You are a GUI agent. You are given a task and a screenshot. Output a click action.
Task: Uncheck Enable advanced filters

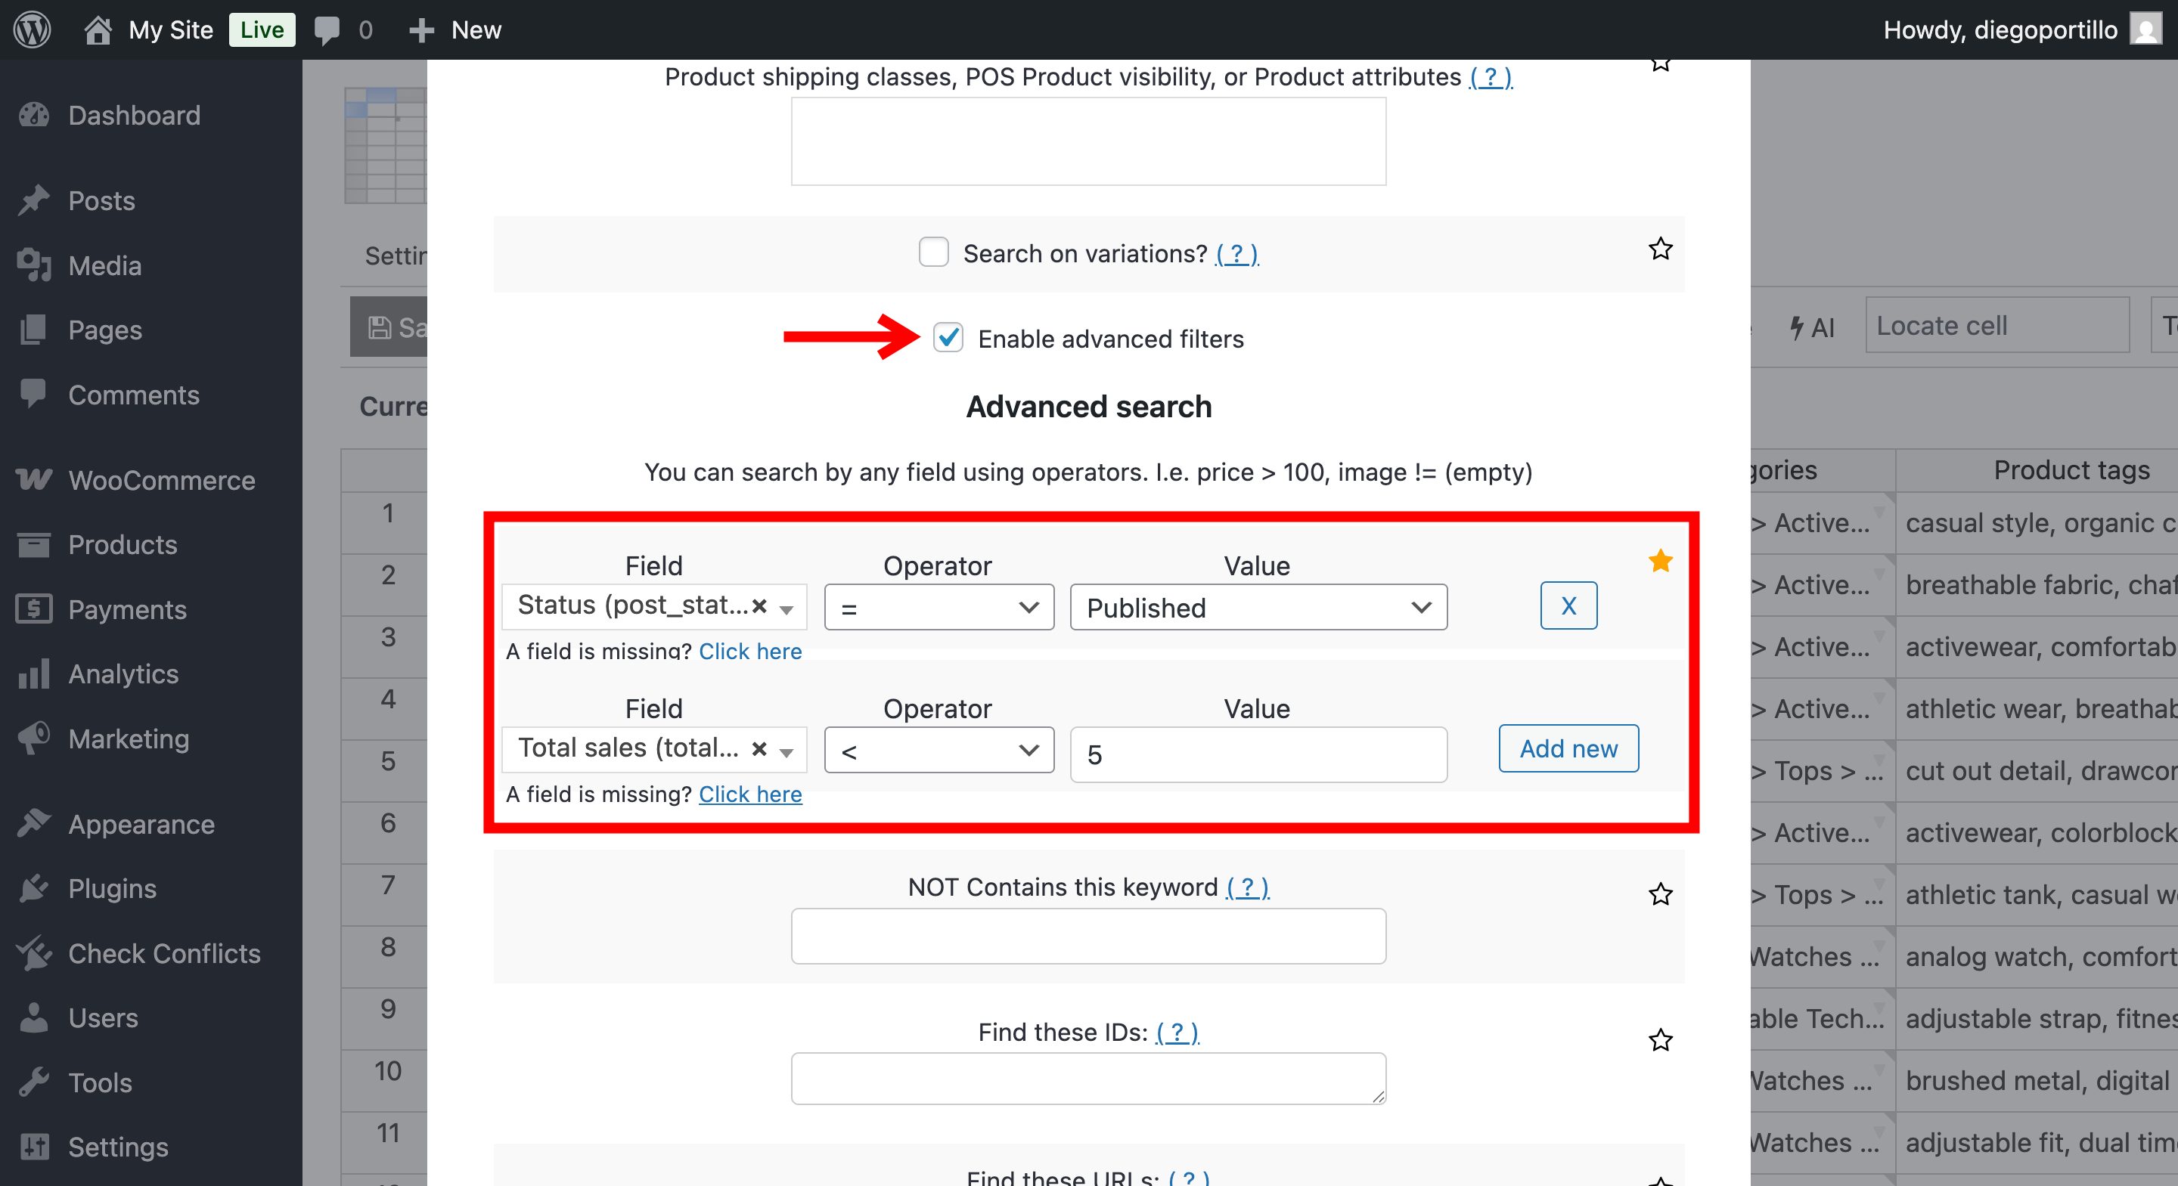(948, 338)
